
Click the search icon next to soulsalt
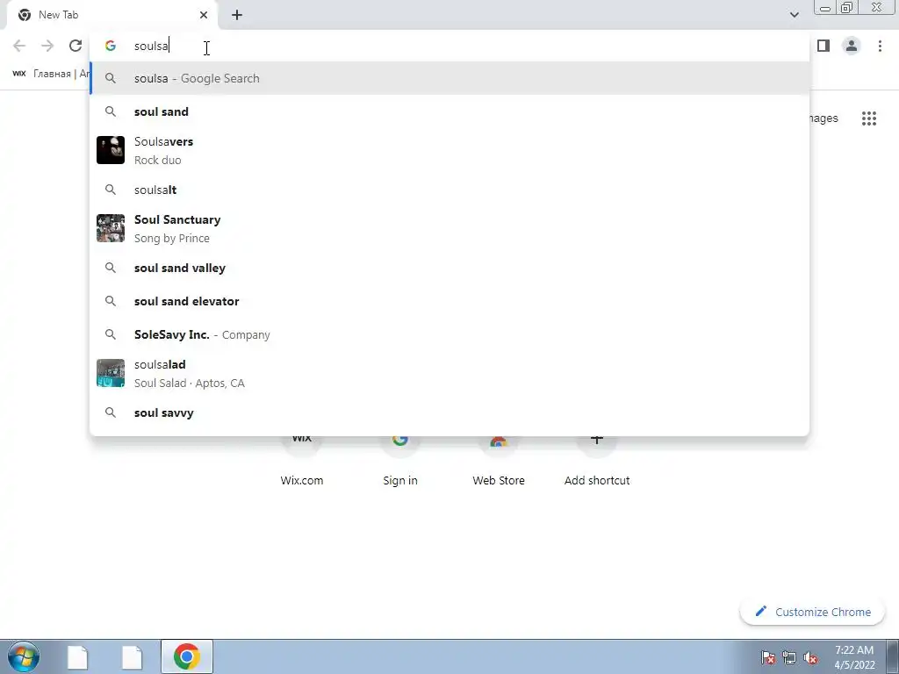pos(110,190)
